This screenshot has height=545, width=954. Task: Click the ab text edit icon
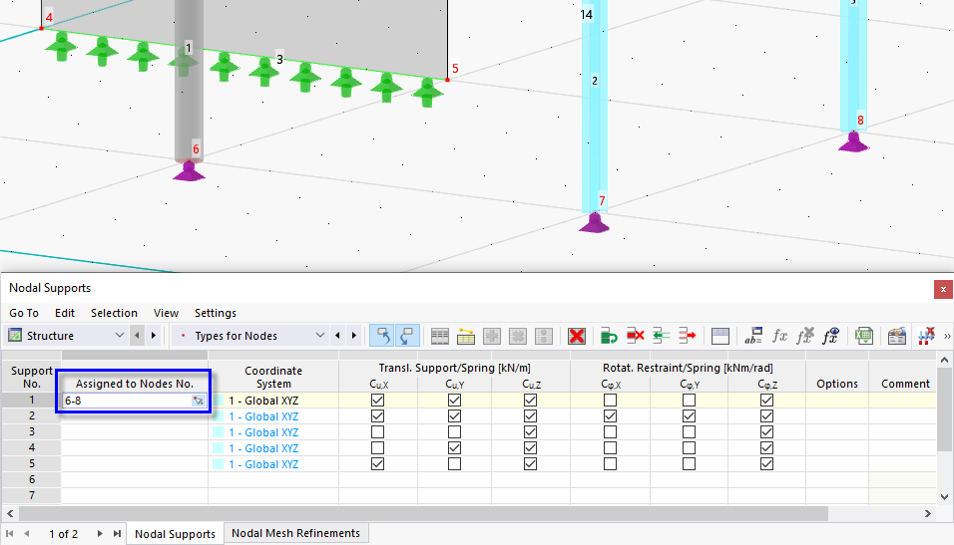coord(753,336)
